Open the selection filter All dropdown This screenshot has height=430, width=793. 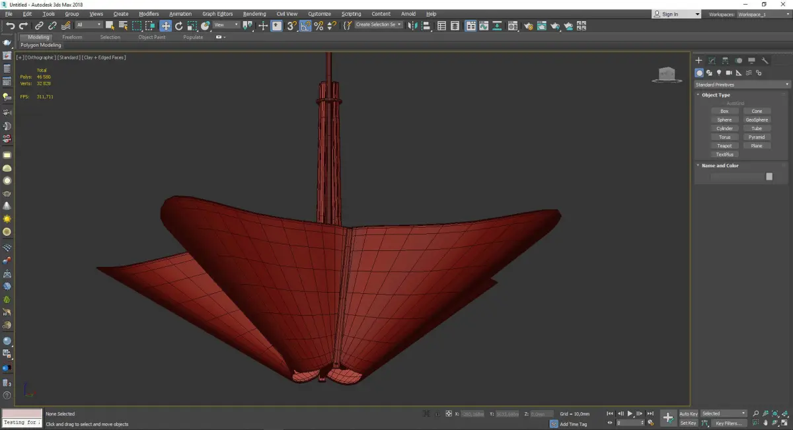tap(89, 25)
